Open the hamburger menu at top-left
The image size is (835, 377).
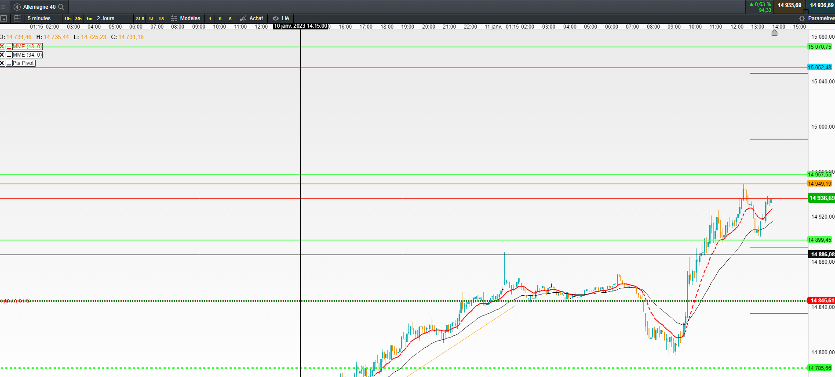click(3, 7)
